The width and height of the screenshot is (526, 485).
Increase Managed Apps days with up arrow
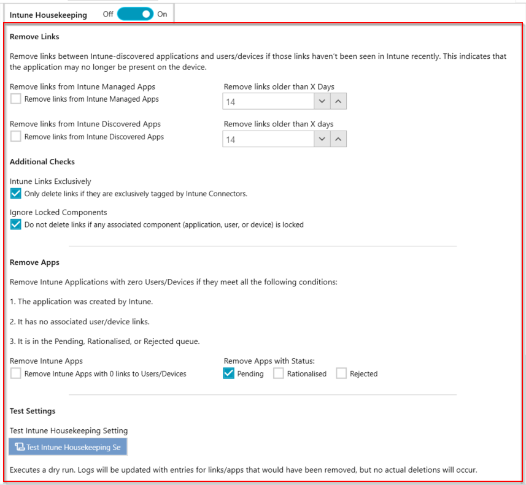pos(338,101)
